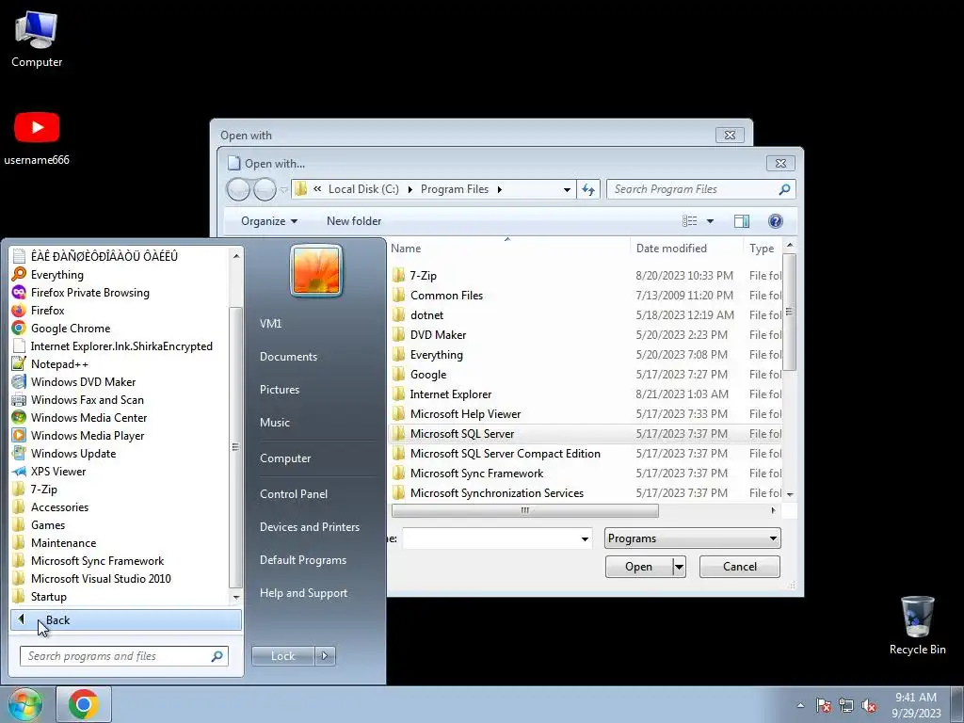Click the Start orb on the taskbar
This screenshot has width=964, height=723.
click(24, 704)
